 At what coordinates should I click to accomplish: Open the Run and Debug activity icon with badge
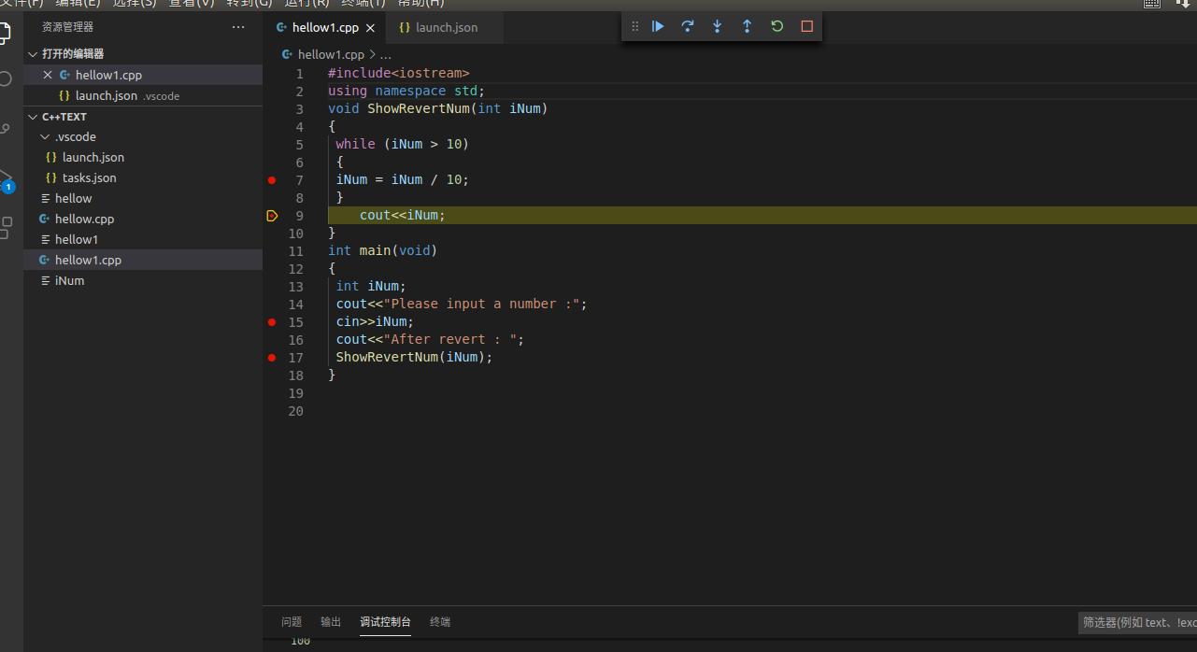coord(6,179)
